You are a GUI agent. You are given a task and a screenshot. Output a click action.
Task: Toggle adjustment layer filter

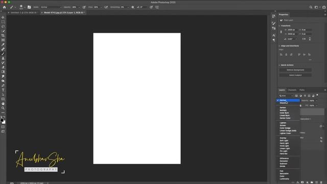tap(300, 96)
